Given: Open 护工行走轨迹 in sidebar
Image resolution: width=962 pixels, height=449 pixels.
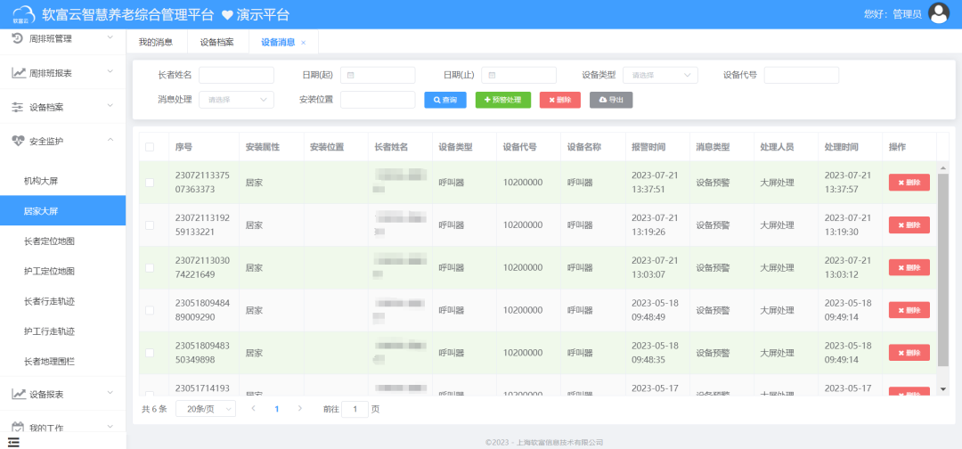Looking at the screenshot, I should coord(62,331).
